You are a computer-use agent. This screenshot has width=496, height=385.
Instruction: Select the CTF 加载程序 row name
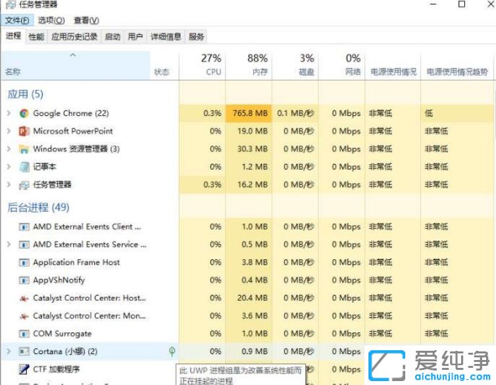[x=57, y=369]
